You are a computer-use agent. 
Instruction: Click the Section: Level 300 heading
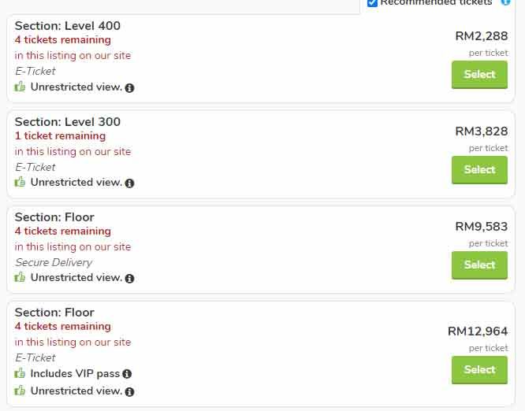[x=68, y=122]
